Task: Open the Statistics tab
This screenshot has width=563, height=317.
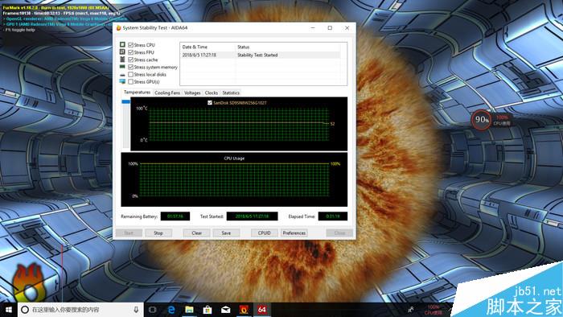Action: [231, 93]
